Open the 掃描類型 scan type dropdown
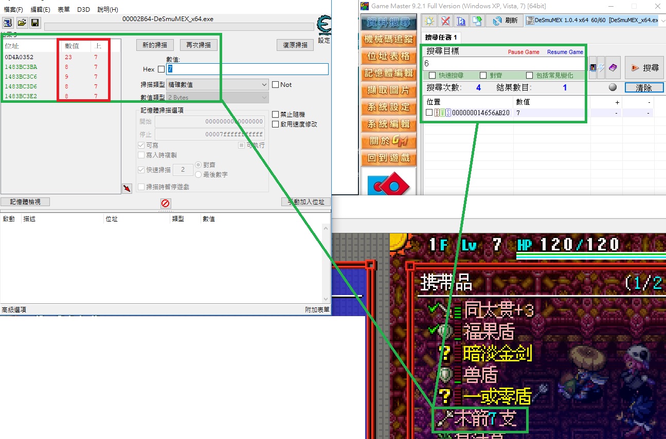Viewport: 666px width, 439px height. [x=218, y=85]
